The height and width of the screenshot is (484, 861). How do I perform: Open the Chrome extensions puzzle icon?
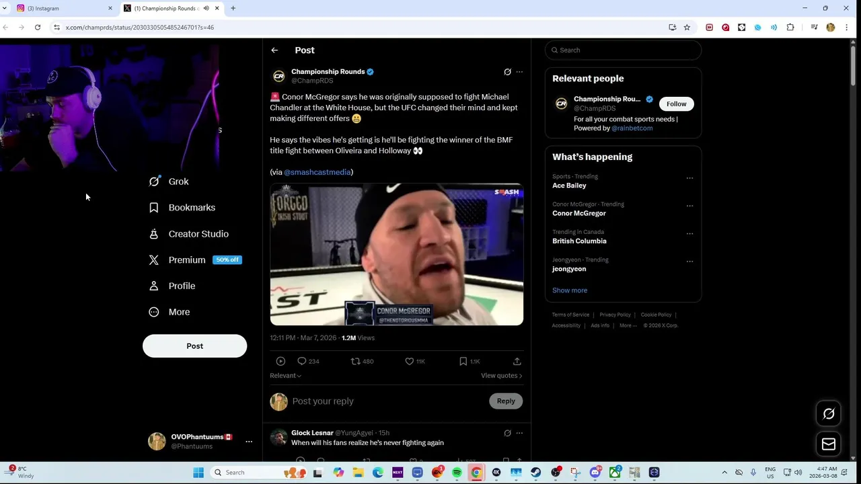click(x=790, y=28)
